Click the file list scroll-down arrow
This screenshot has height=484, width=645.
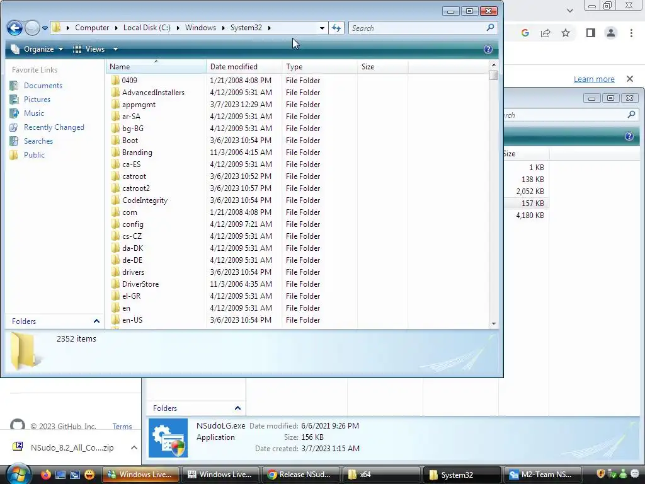(x=494, y=324)
